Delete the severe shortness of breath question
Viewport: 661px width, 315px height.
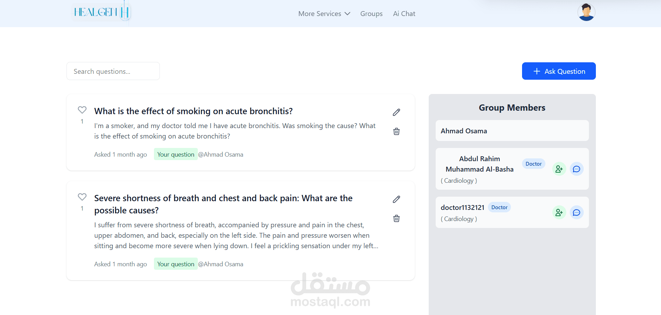396,219
